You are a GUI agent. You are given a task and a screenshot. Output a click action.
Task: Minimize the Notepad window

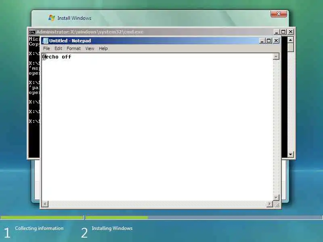pos(262,41)
